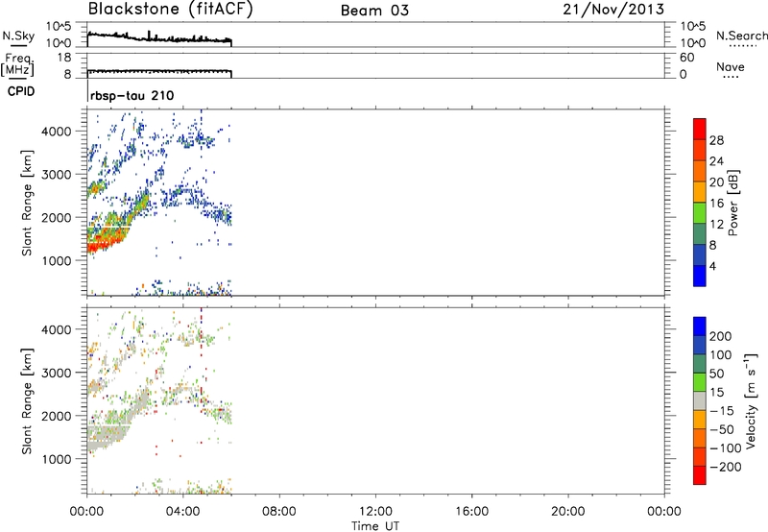This screenshot has height=532, width=768.
Task: Click the "2000" tick in velocity panel
Action: tap(57, 416)
